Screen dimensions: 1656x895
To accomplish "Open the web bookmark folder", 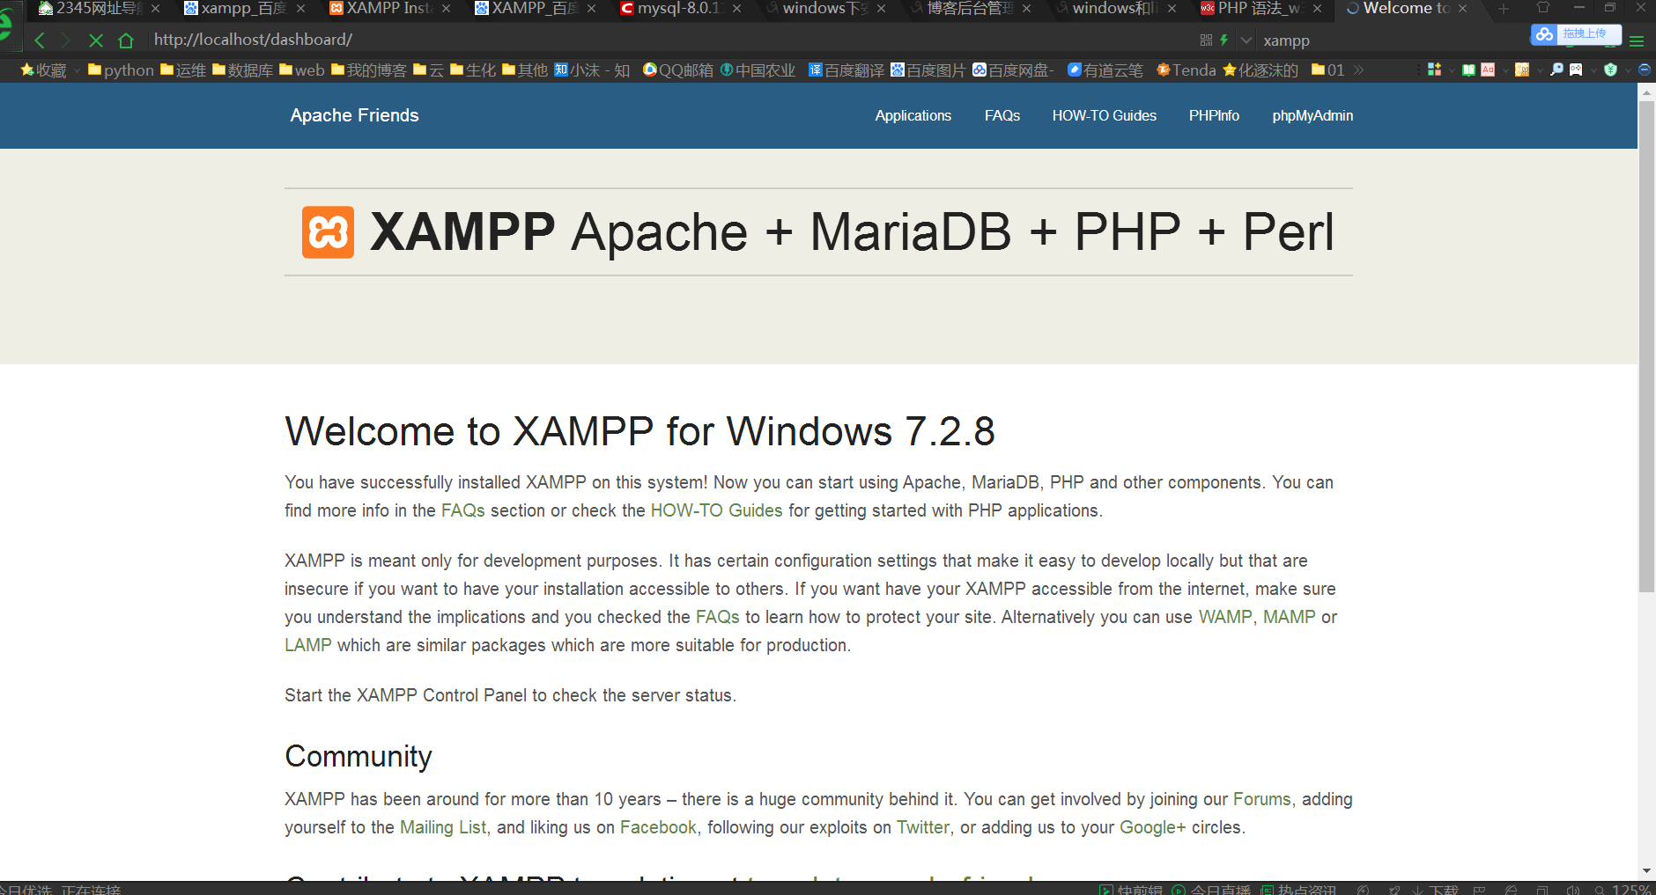I will (x=302, y=70).
